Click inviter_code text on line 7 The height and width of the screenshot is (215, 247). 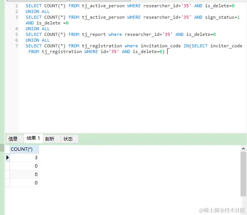[x=226, y=46]
